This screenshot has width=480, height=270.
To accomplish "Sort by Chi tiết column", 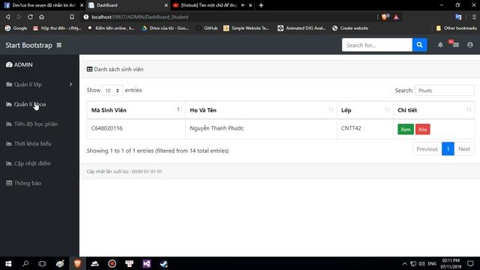I will 433,110.
